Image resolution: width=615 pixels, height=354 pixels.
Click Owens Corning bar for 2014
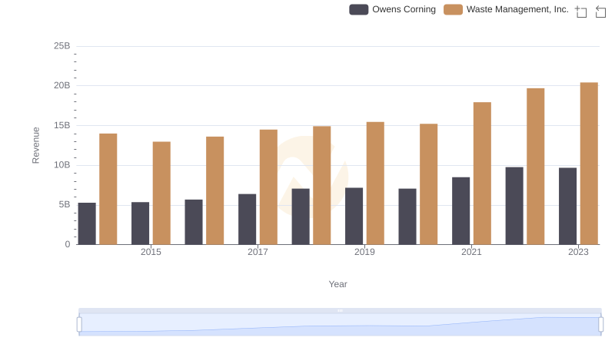(87, 223)
